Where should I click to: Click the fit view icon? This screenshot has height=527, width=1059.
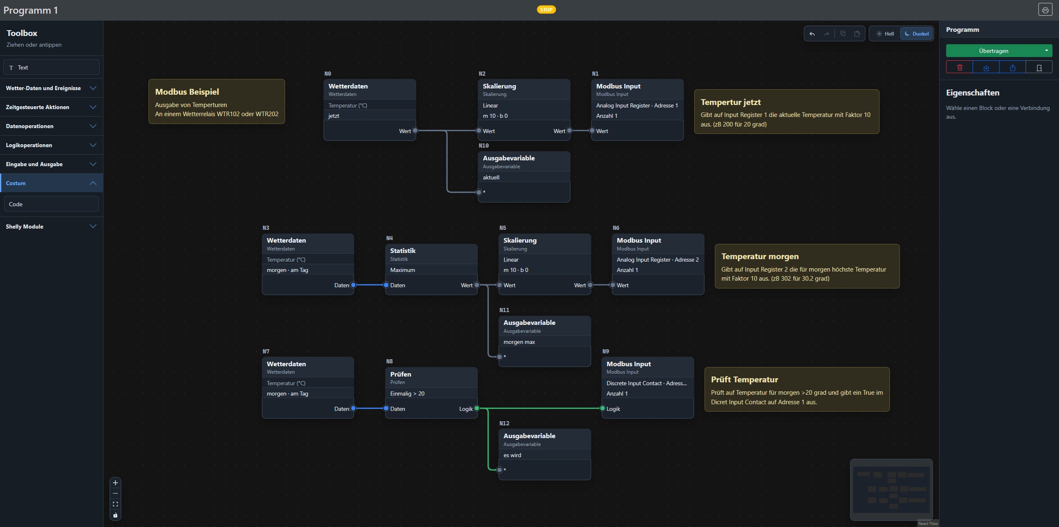click(115, 504)
